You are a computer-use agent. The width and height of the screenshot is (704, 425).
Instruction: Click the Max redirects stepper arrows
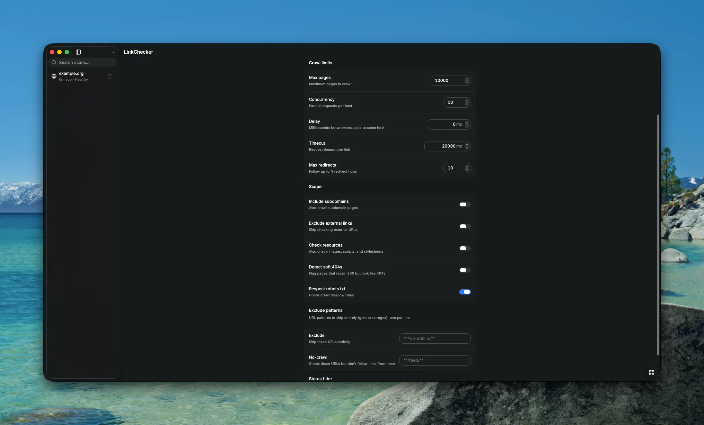pyautogui.click(x=467, y=168)
